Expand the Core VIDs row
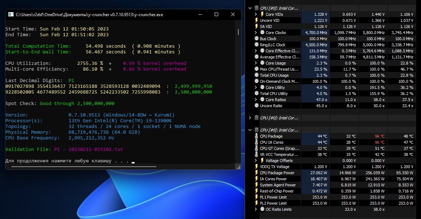The image size is (421, 219). click(x=256, y=14)
